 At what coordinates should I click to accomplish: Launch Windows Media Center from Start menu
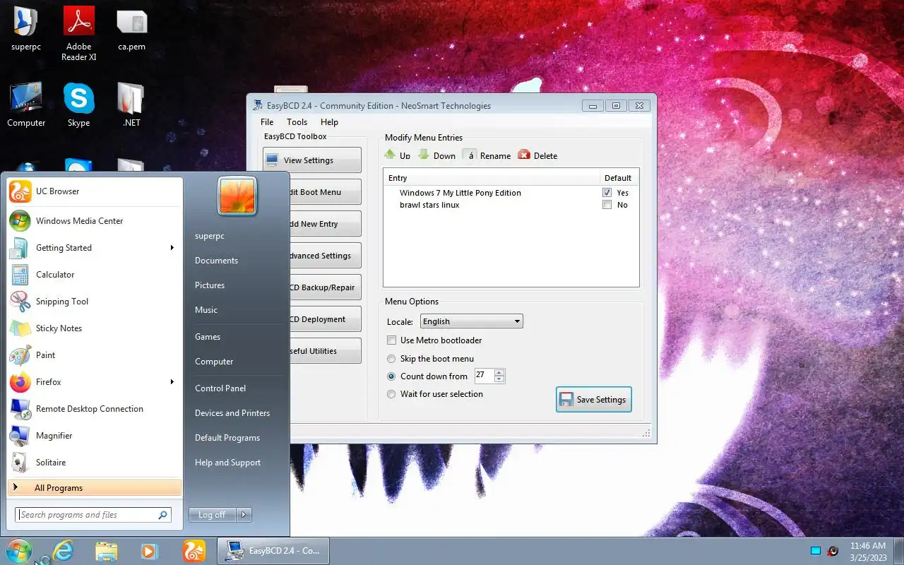(94, 221)
